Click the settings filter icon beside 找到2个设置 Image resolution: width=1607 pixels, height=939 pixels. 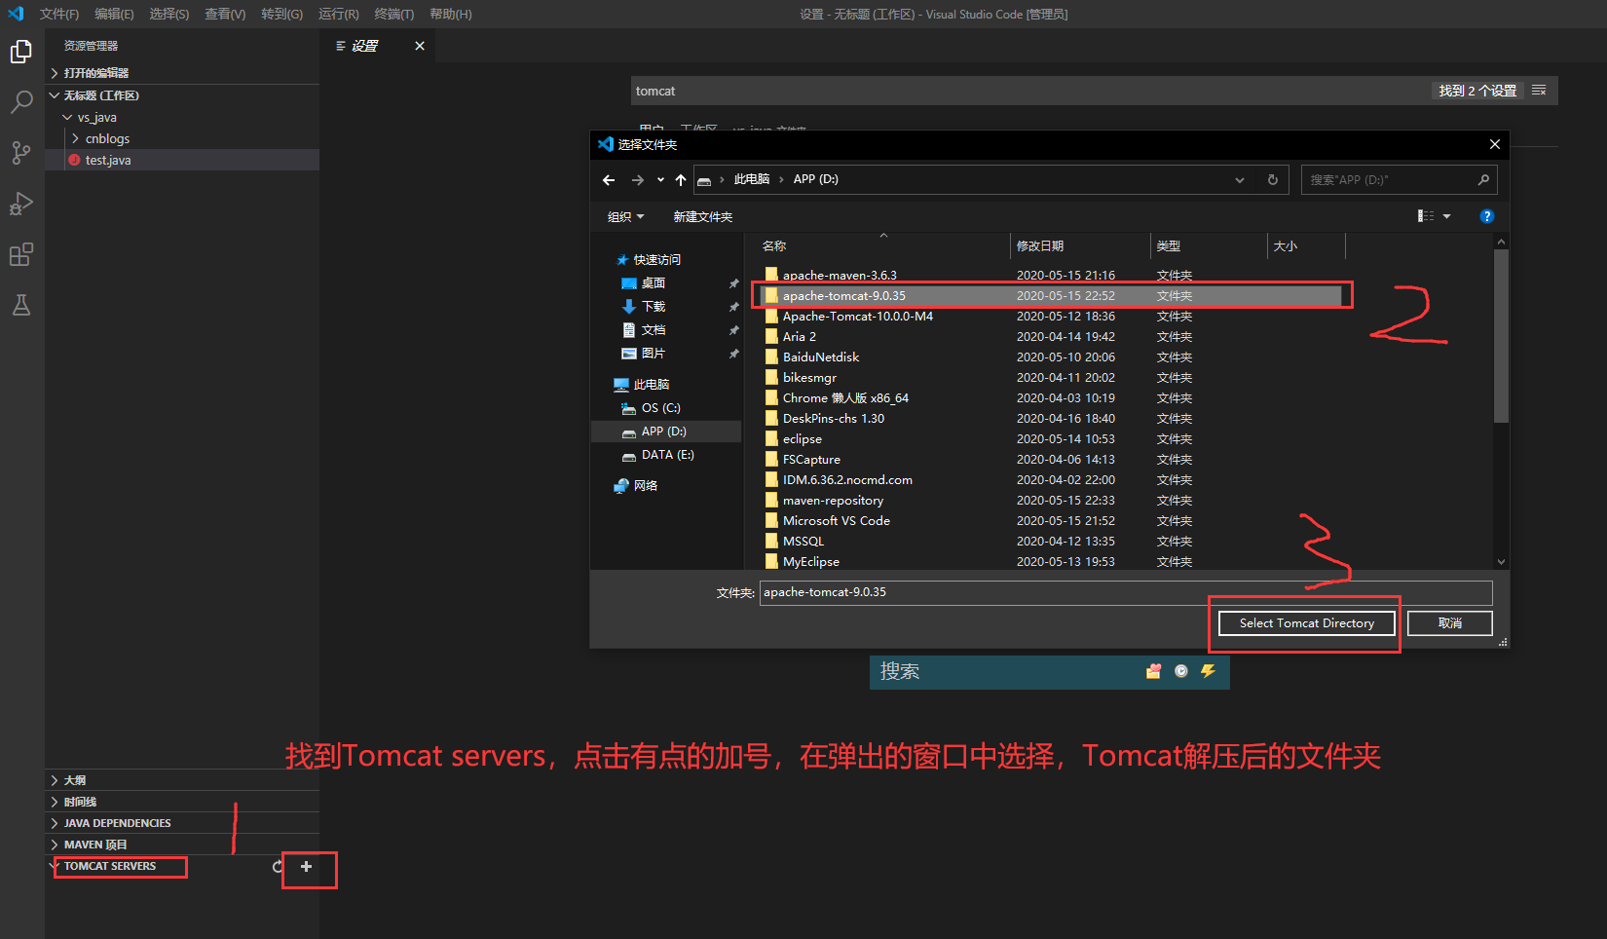[x=1539, y=90]
